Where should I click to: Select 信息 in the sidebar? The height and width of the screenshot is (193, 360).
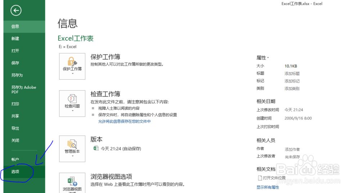(x=24, y=26)
